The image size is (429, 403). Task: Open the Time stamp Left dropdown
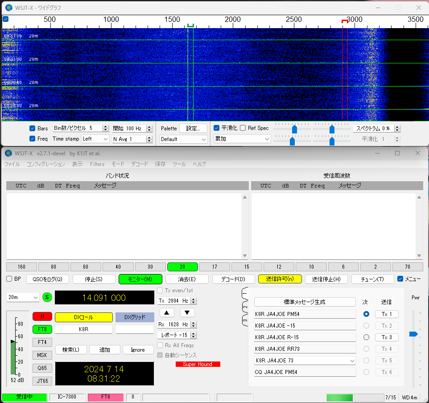pos(95,139)
